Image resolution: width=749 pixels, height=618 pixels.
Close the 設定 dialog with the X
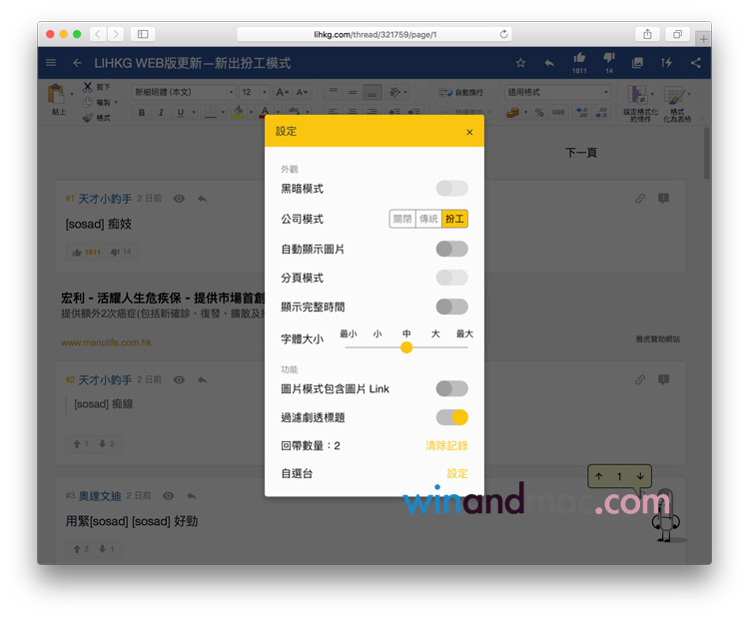tap(469, 132)
